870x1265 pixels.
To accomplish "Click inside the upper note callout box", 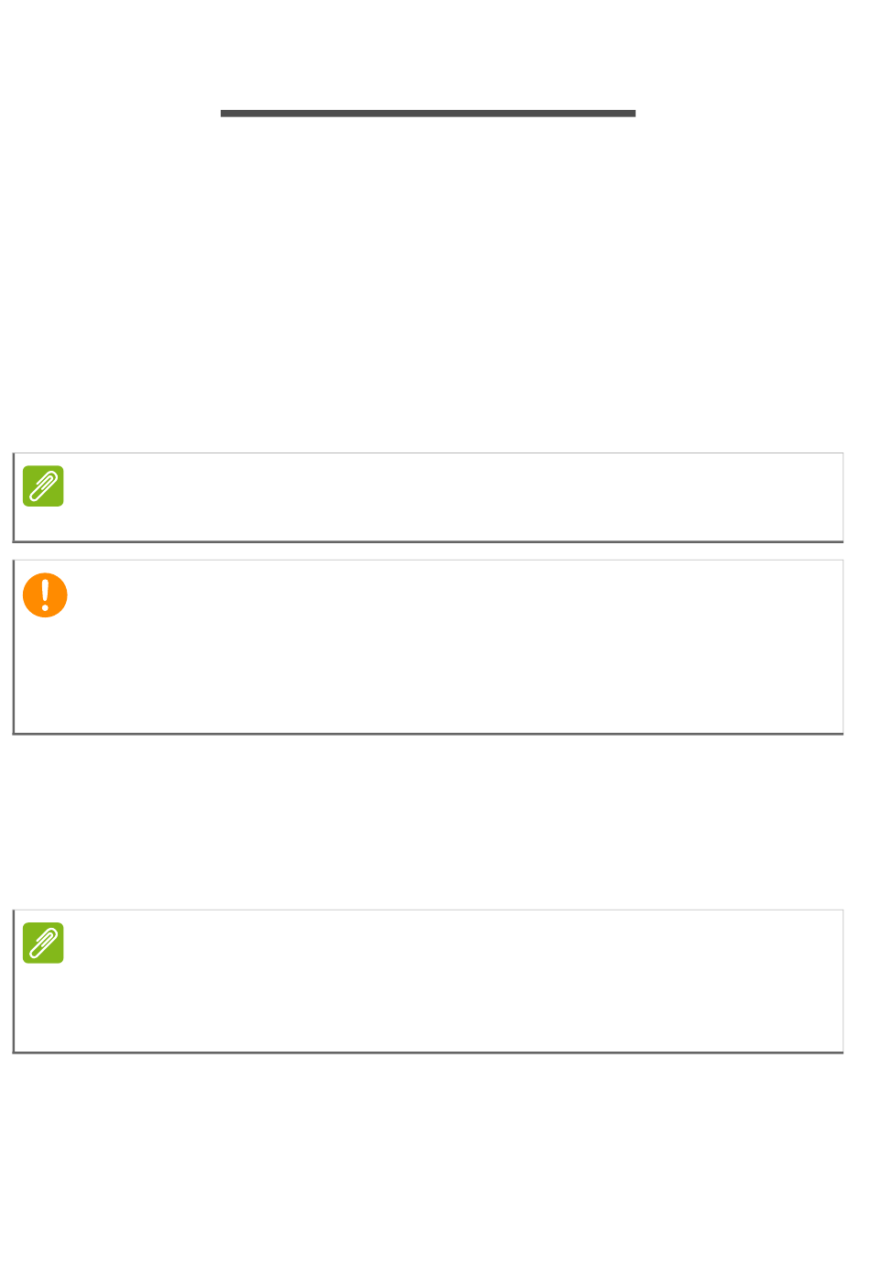I will click(x=428, y=497).
